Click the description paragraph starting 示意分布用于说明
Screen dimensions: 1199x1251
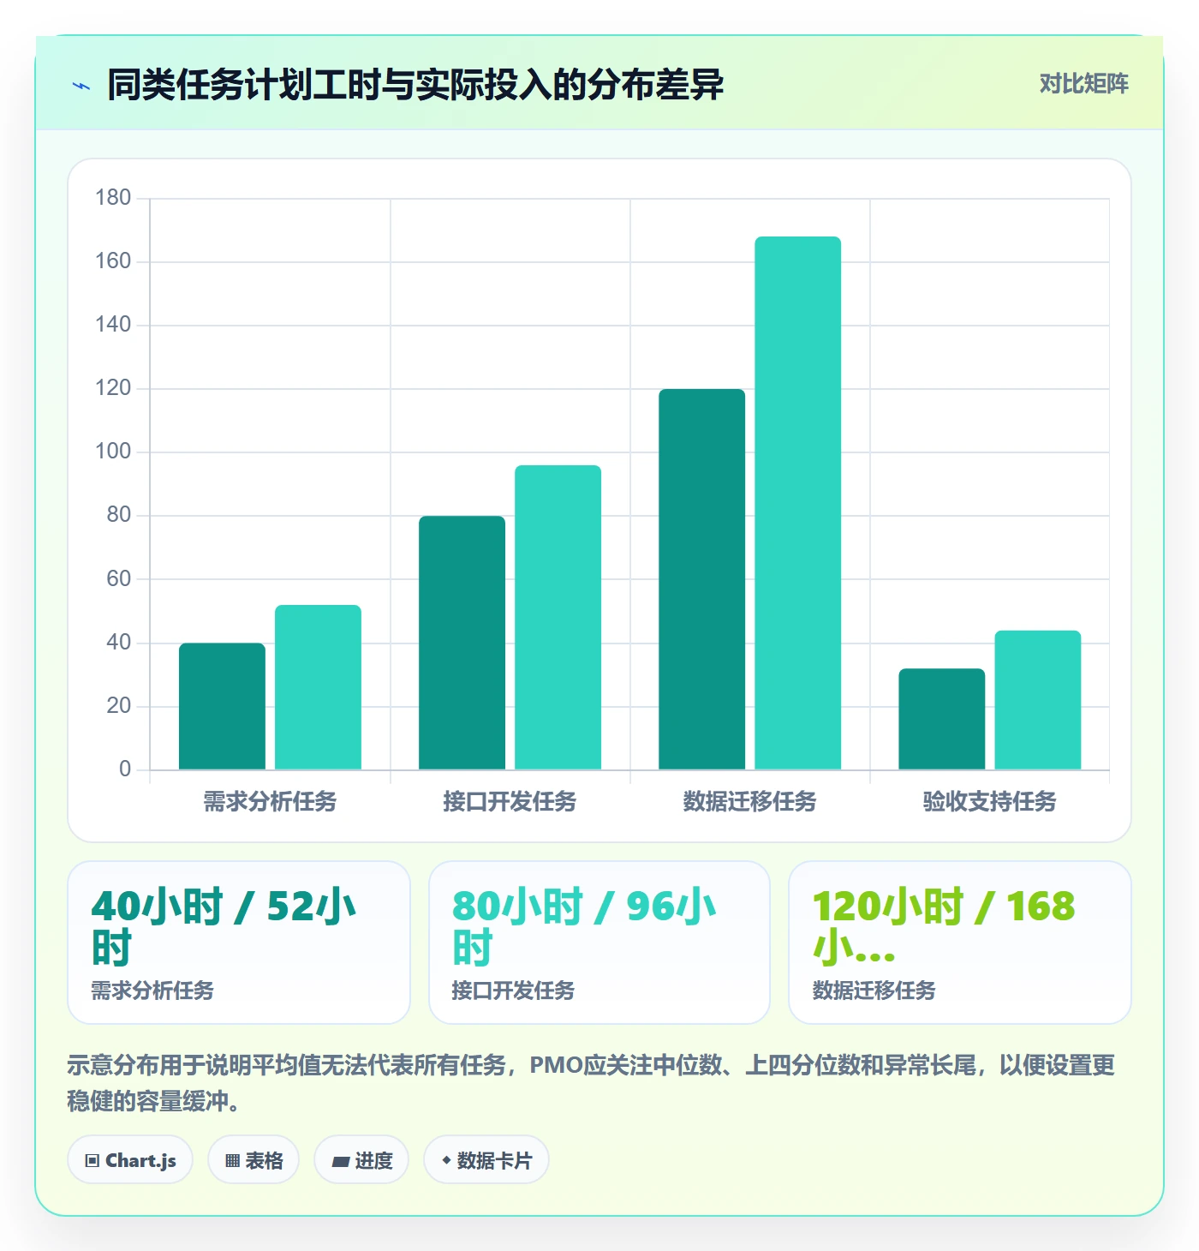pyautogui.click(x=591, y=1083)
